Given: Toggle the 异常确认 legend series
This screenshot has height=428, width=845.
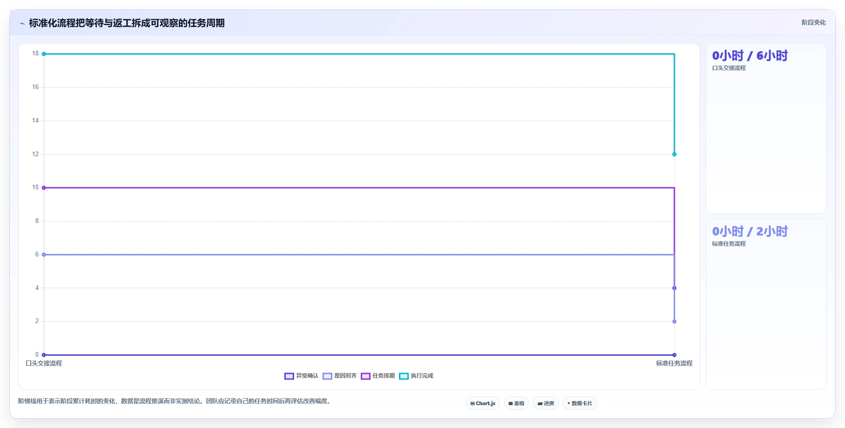Looking at the screenshot, I should 302,376.
